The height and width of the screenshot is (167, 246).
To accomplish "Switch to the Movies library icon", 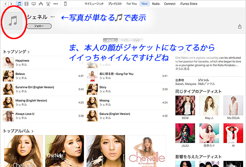I will (x=27, y=4).
